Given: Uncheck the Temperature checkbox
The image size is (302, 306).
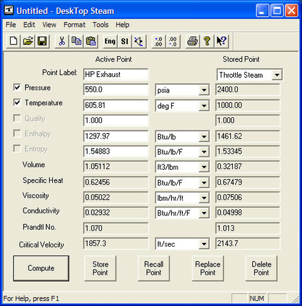Looking at the screenshot, I should 17,103.
